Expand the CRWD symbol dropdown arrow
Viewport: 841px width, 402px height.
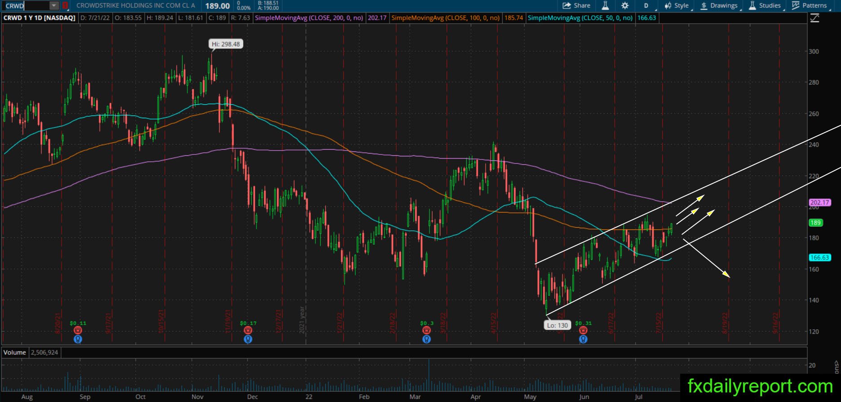(x=54, y=5)
